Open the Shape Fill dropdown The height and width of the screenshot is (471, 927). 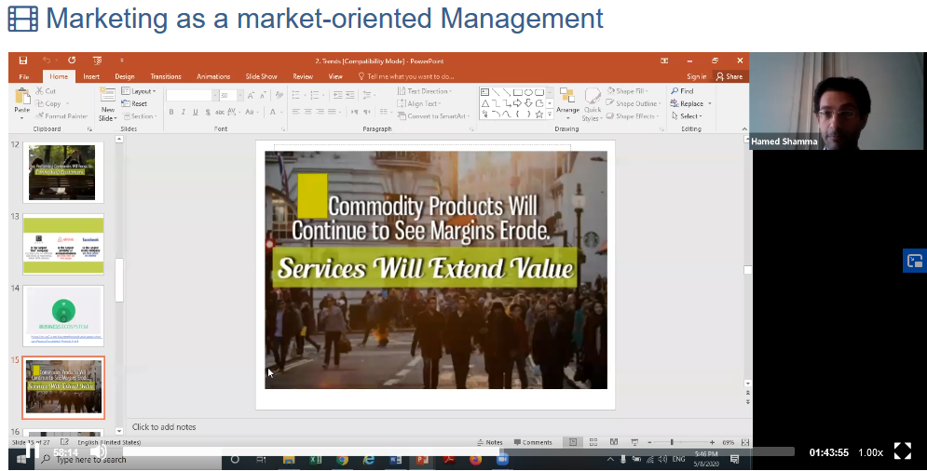pos(627,91)
